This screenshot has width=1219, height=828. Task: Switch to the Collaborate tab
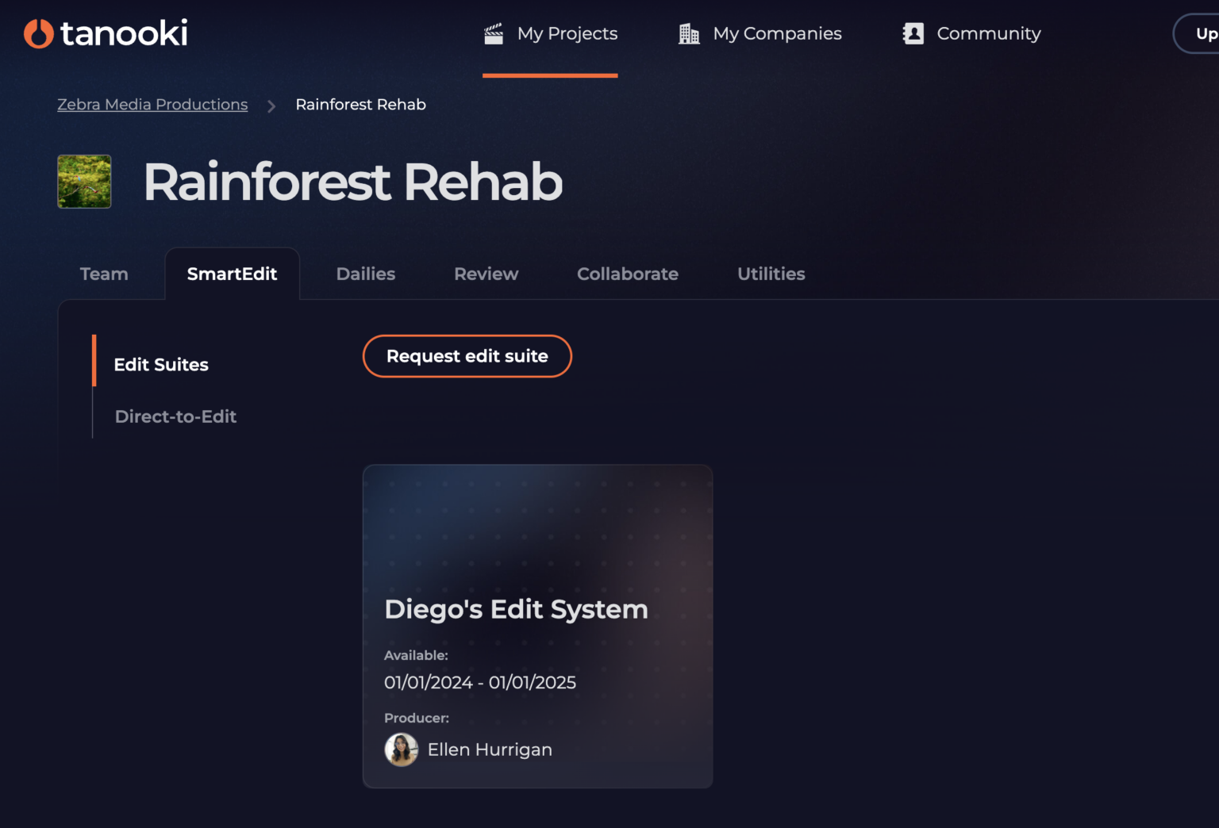click(627, 274)
